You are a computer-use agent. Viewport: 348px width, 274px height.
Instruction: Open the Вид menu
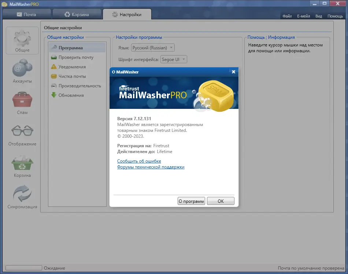click(318, 16)
